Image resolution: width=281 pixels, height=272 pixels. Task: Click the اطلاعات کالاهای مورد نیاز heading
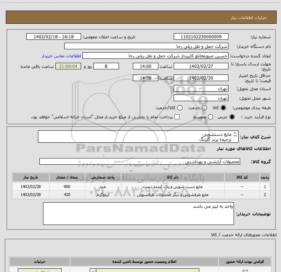pos(244,149)
